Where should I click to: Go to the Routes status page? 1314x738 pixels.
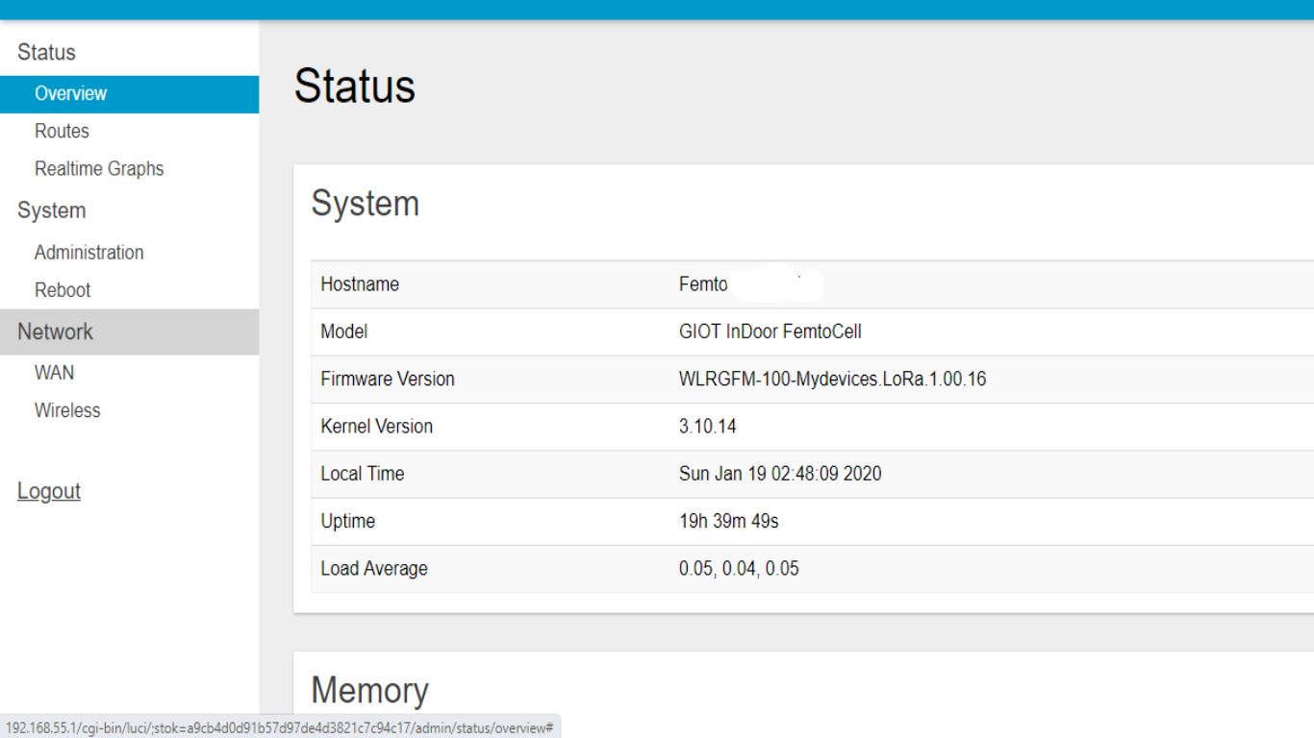coord(62,132)
